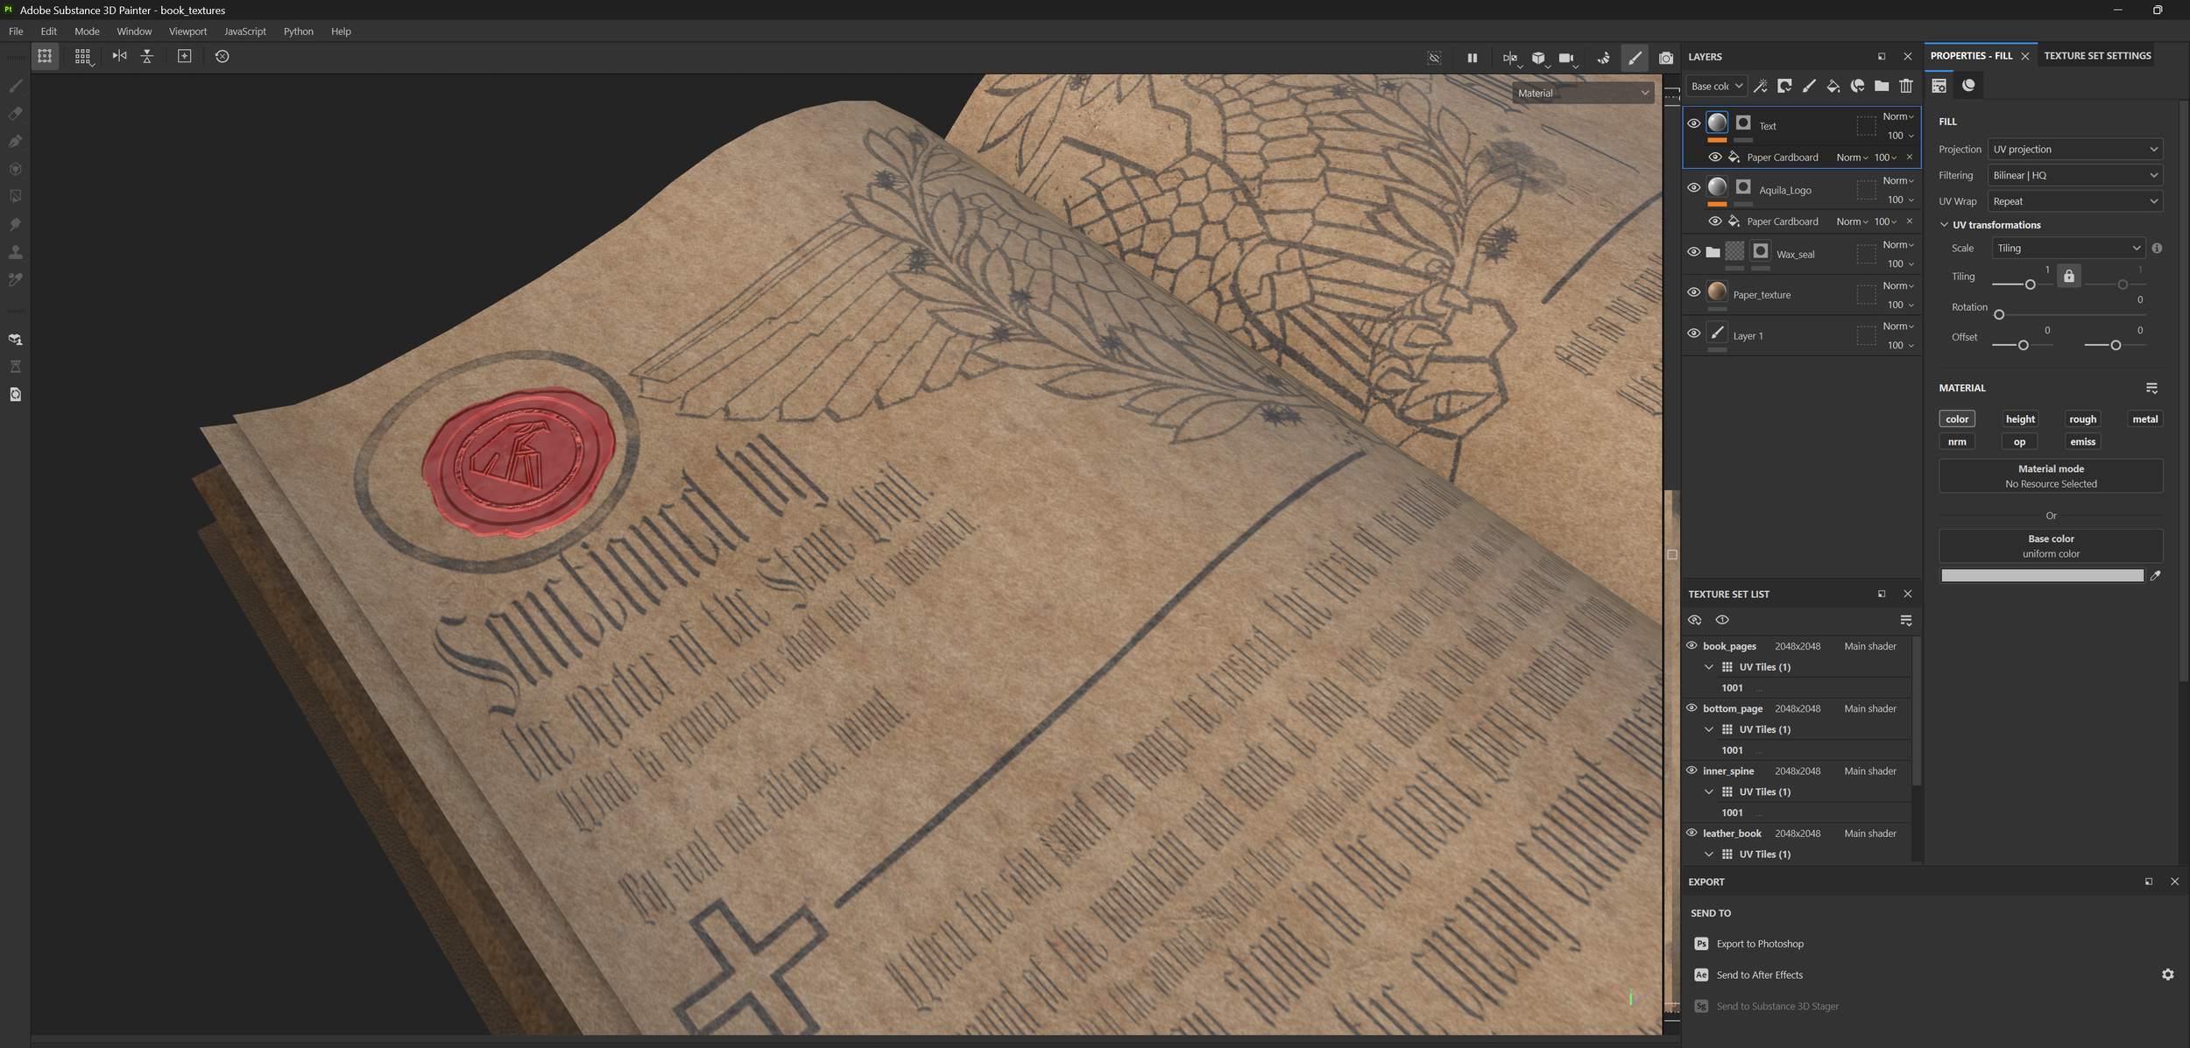The image size is (2190, 1048).
Task: Open the Projection dropdown
Action: 2074,150
